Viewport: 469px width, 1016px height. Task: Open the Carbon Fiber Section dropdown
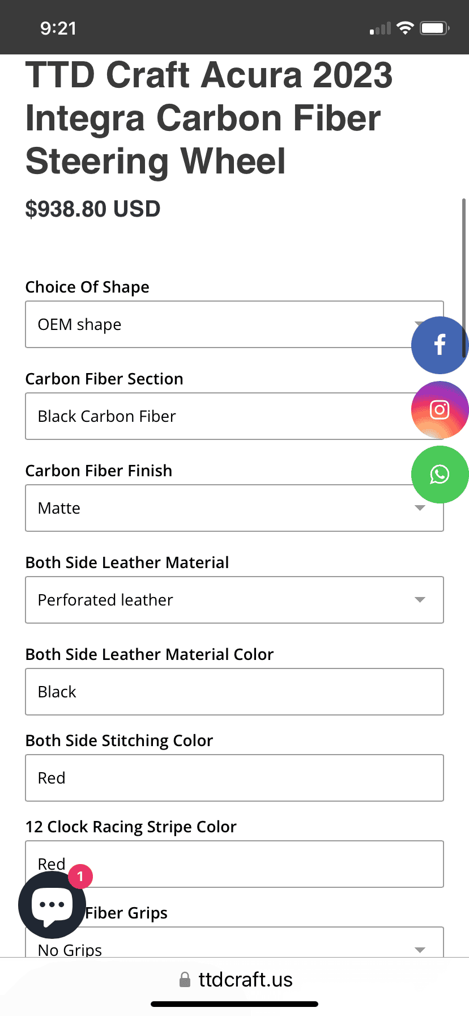[215, 416]
